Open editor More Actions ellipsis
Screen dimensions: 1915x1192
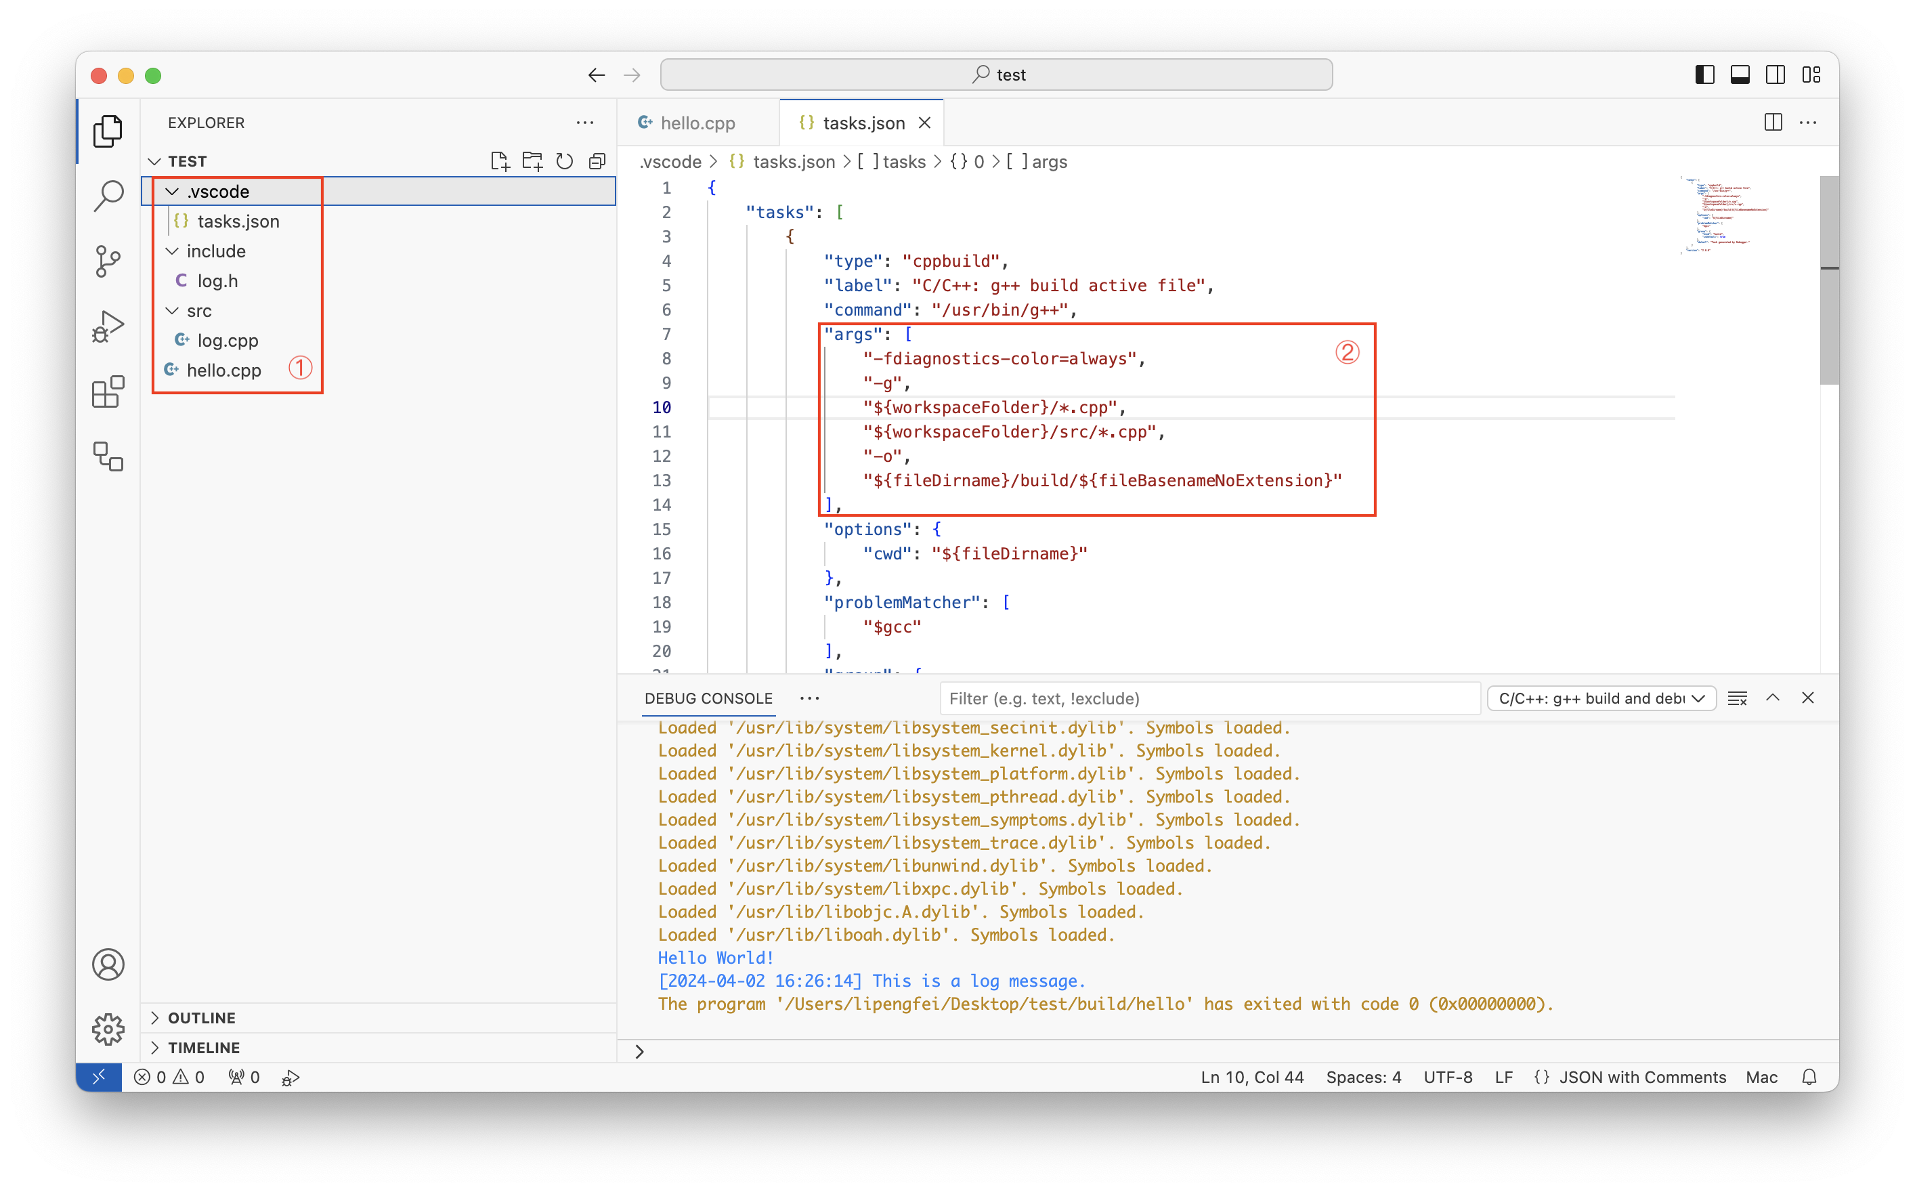point(1809,122)
